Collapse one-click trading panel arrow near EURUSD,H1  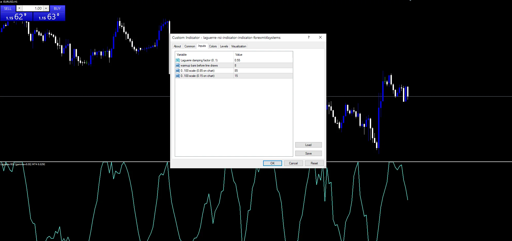tap(1, 2)
